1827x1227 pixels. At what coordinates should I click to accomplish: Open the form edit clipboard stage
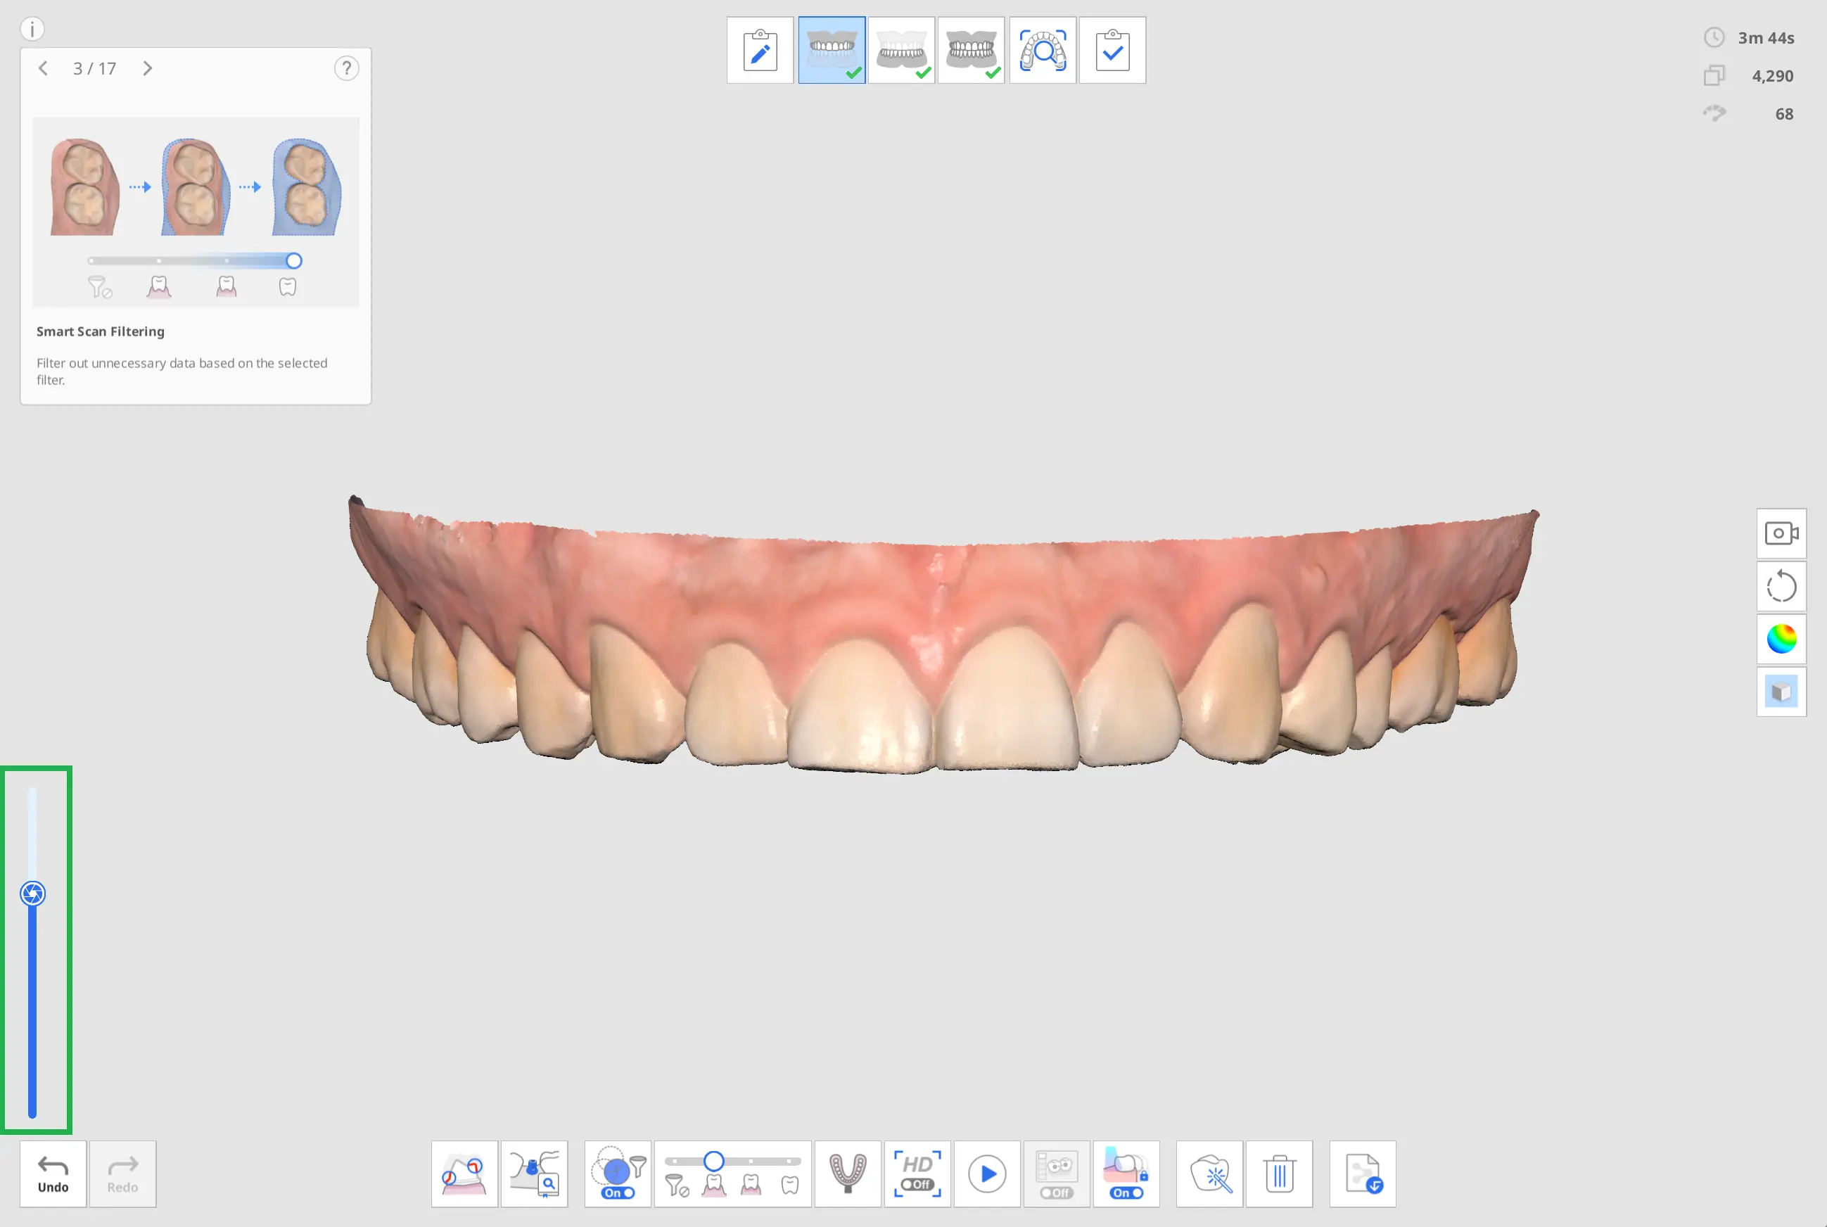pyautogui.click(x=760, y=50)
